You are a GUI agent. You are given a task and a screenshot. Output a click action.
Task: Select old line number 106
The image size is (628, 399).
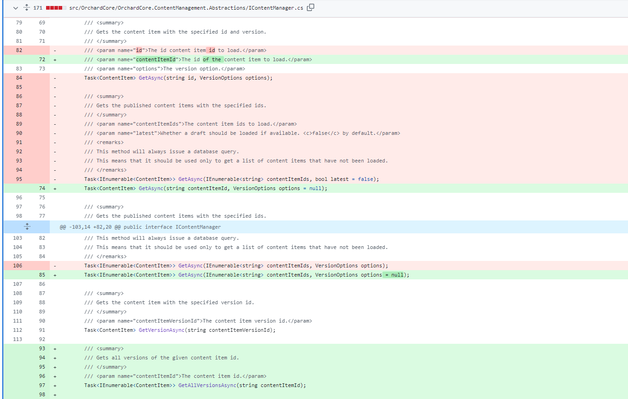tap(18, 266)
